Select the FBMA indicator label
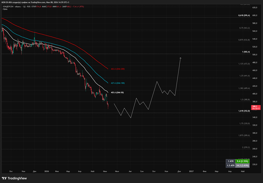The height and width of the screenshot is (183, 263). click(5, 9)
